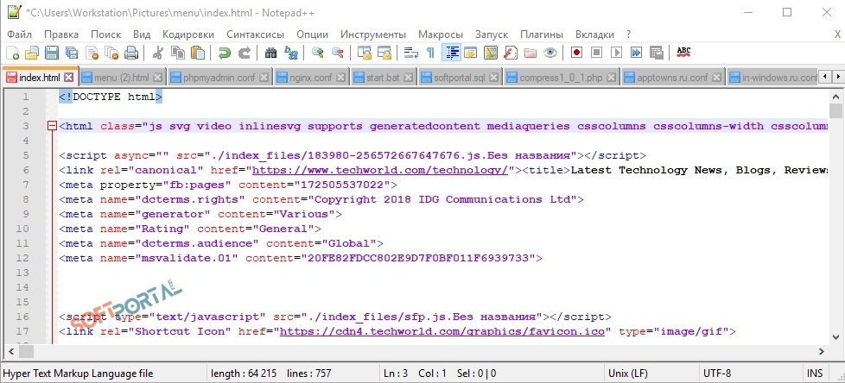Open the Синтаксисы menu
Image resolution: width=845 pixels, height=383 pixels.
(x=255, y=35)
